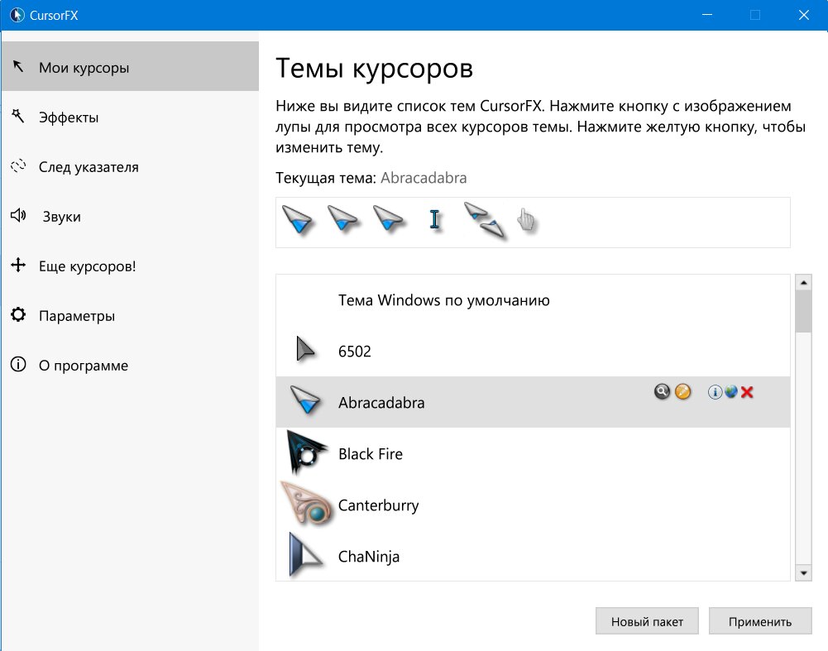Viewport: 828px width, 651px height.
Task: Minimize the CursorFX window
Action: pyautogui.click(x=707, y=15)
